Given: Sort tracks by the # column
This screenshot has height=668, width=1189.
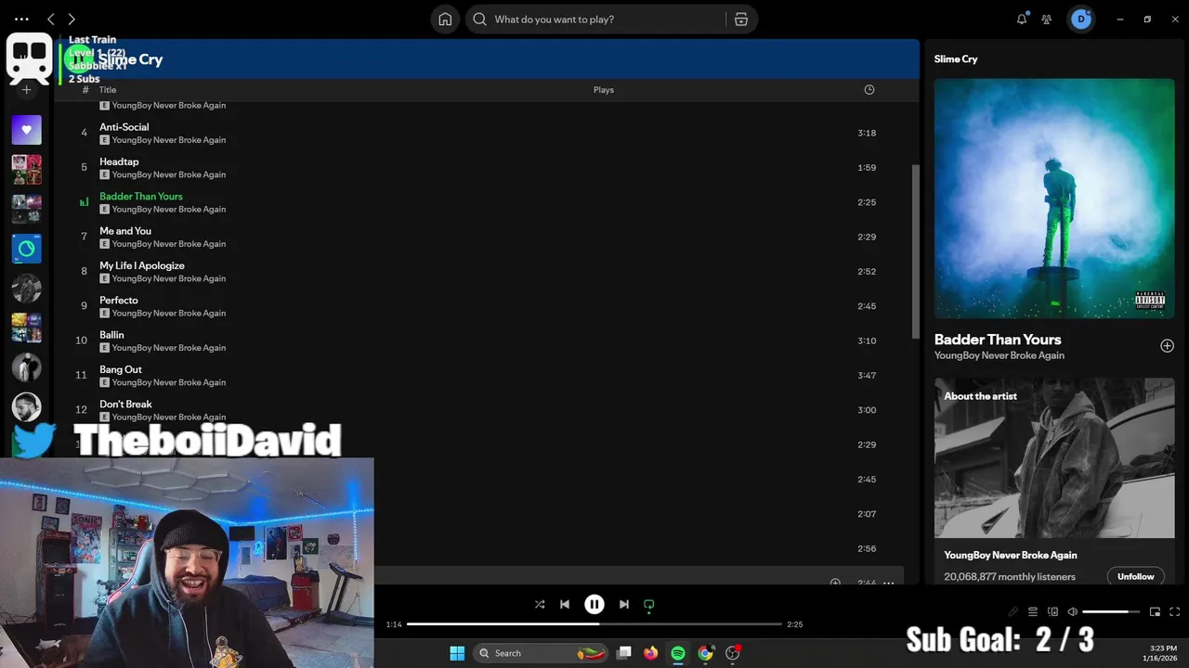Looking at the screenshot, I should coord(85,90).
